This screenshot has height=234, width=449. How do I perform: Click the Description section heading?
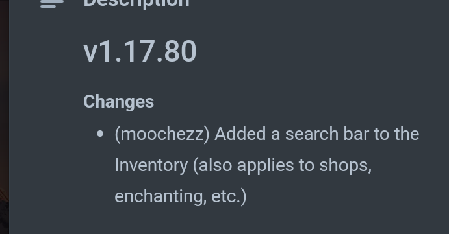coord(136,4)
